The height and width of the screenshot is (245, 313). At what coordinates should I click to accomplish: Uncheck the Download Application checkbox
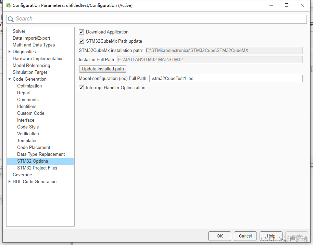click(81, 32)
